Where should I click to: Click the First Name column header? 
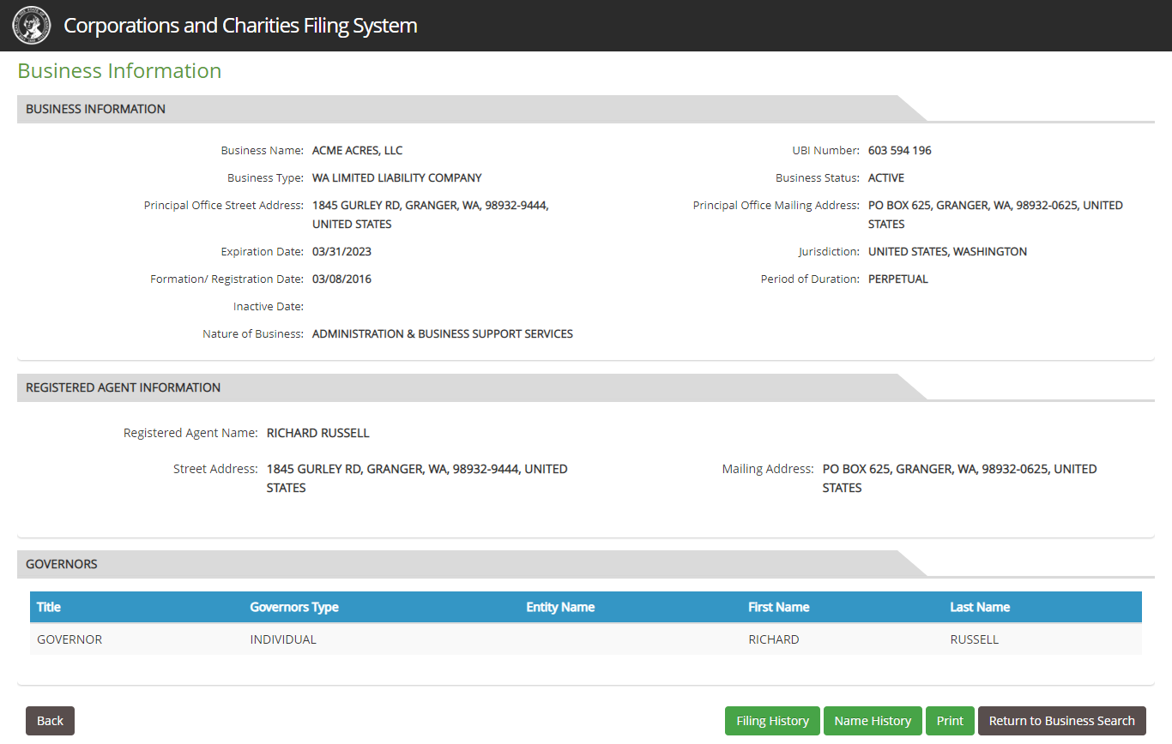tap(779, 607)
